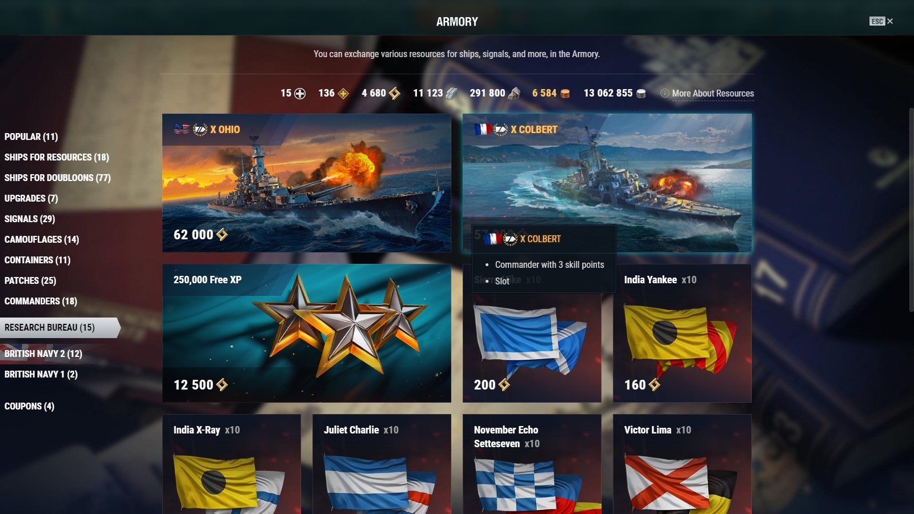Close the Armory with the ESC button
The width and height of the screenshot is (914, 514).
(x=881, y=21)
